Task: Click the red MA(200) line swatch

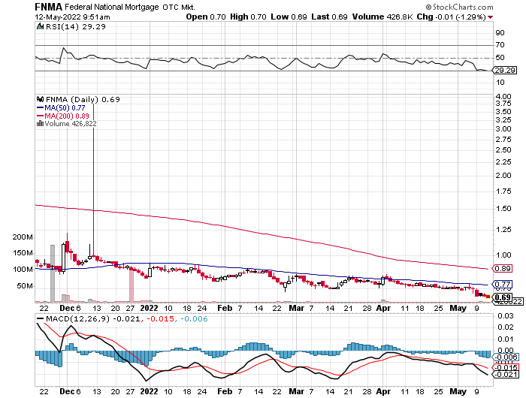Action: pos(40,116)
